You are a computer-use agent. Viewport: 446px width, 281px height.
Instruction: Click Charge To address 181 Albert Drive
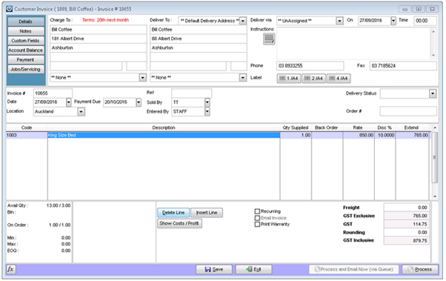point(99,39)
